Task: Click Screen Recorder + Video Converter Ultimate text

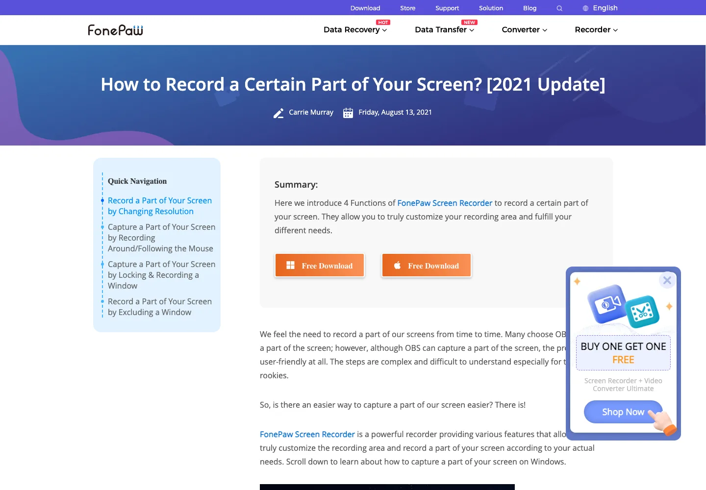Action: [623, 385]
